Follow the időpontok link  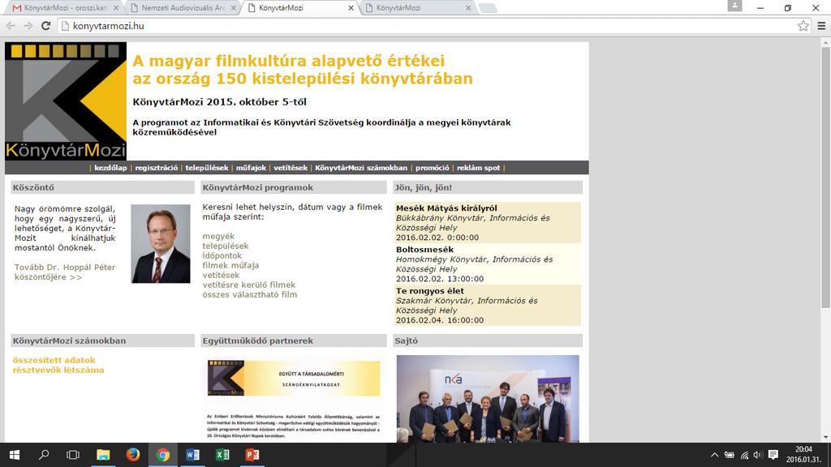pos(222,255)
